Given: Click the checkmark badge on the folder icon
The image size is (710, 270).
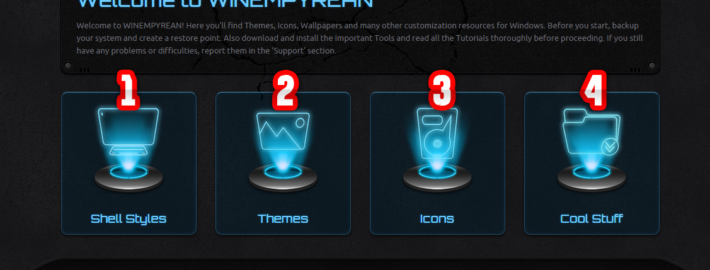Looking at the screenshot, I should pos(609,147).
